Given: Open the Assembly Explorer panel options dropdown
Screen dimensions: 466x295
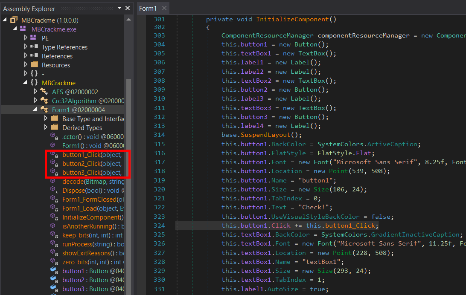Looking at the screenshot, I should point(119,8).
